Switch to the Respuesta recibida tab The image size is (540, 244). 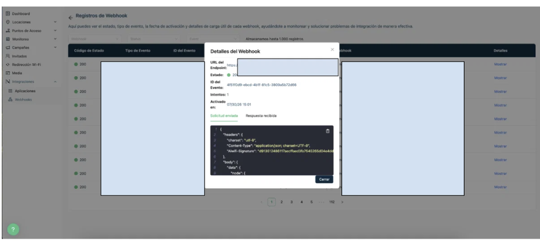coord(261,116)
